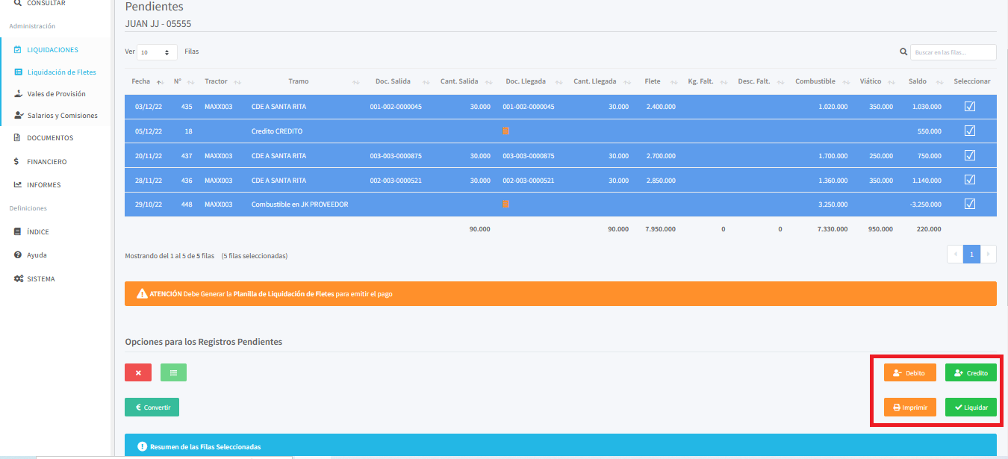Screen dimensions: 1008x459
Task: Click the Convertir button
Action: coord(152,408)
